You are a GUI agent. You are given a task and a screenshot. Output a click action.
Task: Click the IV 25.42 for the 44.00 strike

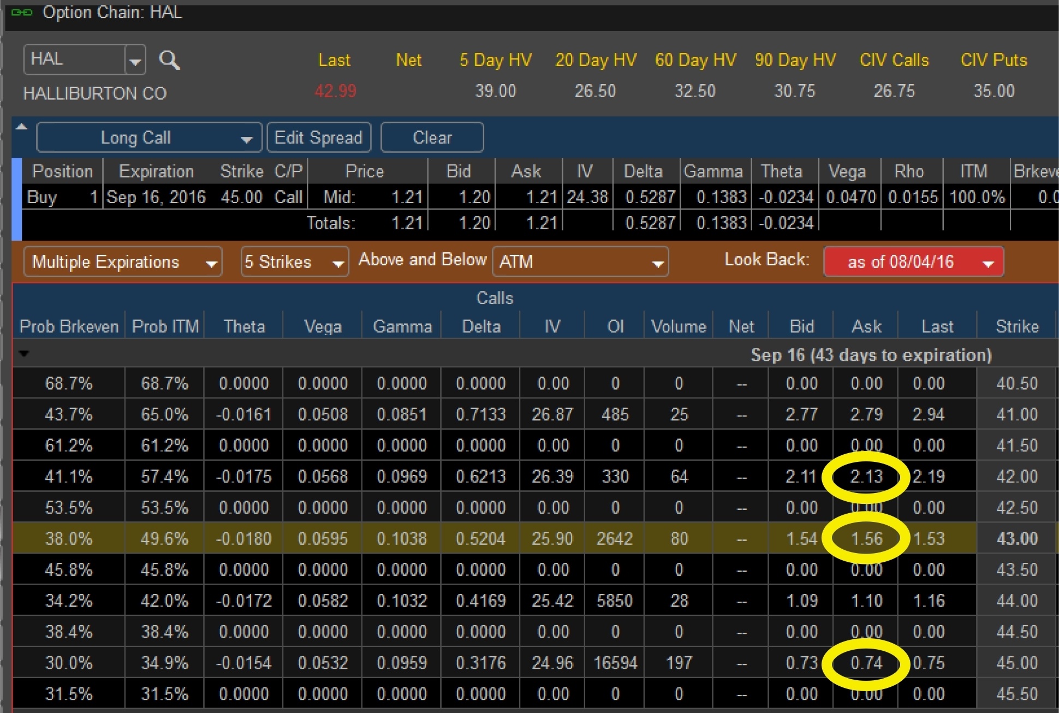552,601
